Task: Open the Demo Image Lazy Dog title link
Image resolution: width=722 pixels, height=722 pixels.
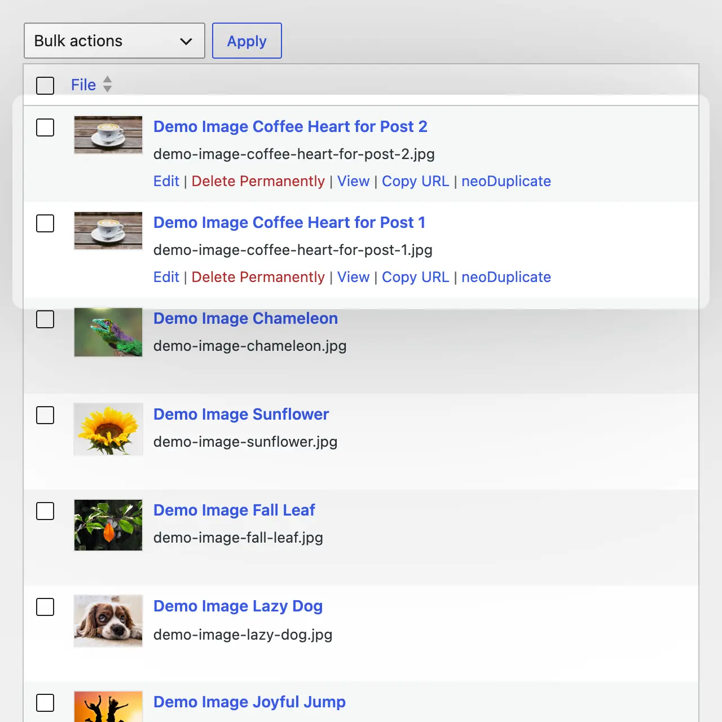Action: point(238,606)
